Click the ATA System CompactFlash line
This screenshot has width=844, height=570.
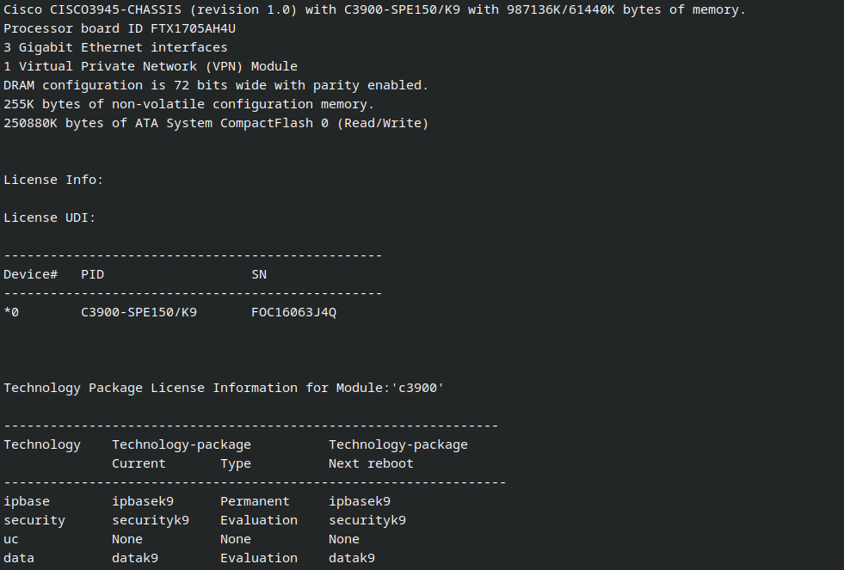click(216, 123)
